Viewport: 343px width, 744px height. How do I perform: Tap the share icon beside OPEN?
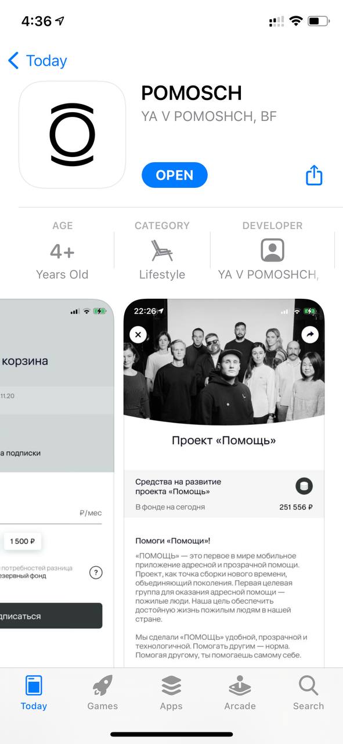[x=314, y=175]
